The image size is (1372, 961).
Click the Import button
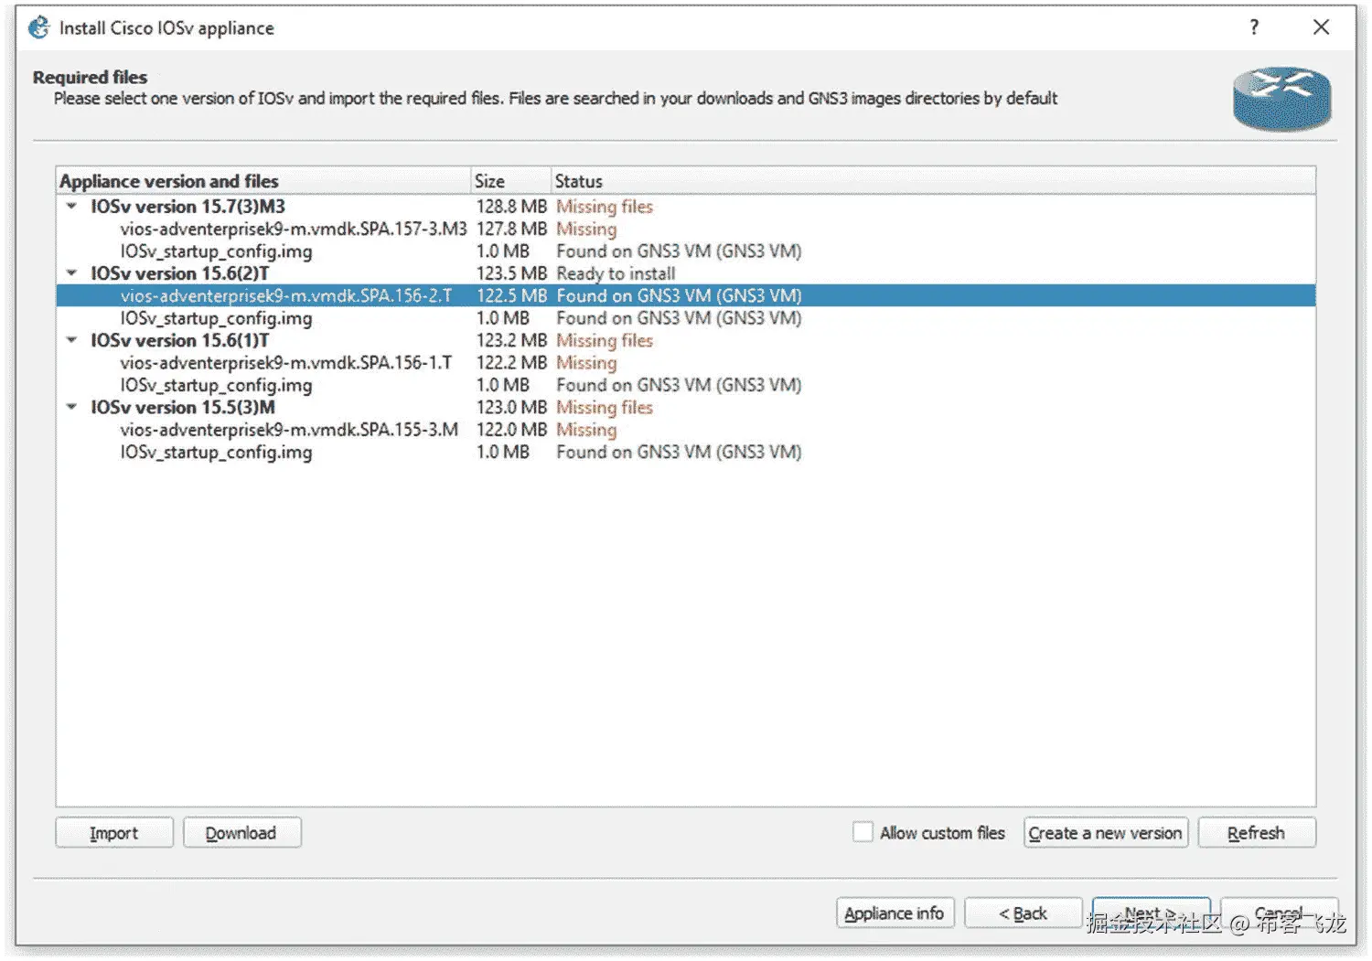[114, 833]
